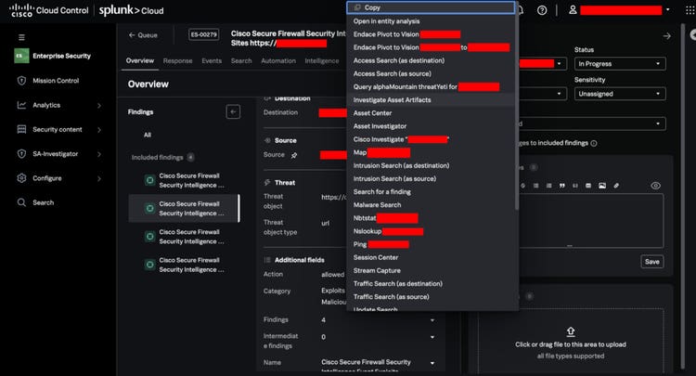696x376 pixels.
Task: Expand the Analytics sidebar submenu
Action: (99, 105)
